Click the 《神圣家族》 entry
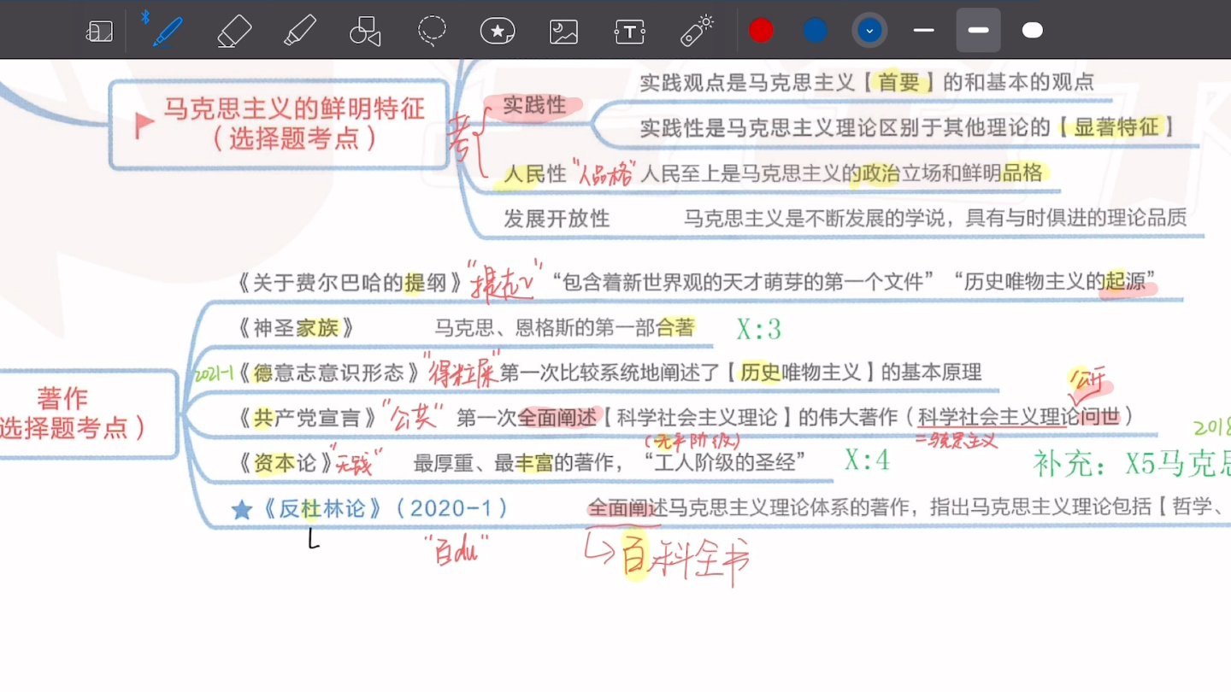 click(296, 327)
